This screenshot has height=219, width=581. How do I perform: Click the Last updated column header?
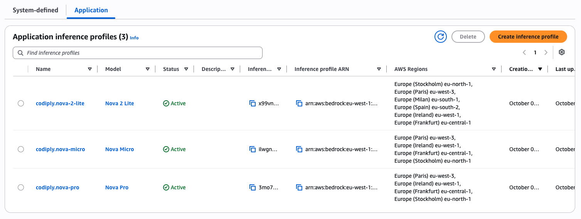(565, 69)
